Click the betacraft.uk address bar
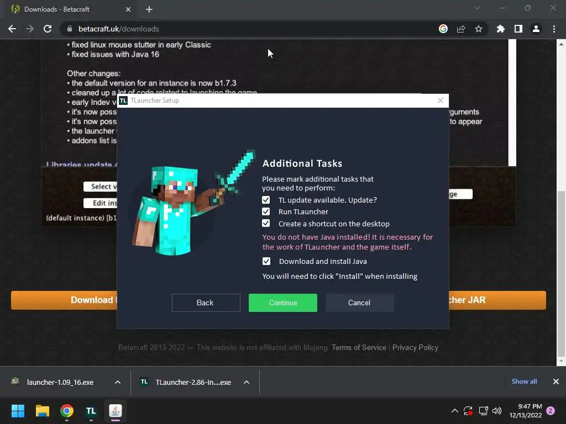The height and width of the screenshot is (424, 566). (249, 29)
